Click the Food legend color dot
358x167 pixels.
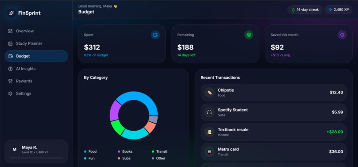tap(85, 151)
